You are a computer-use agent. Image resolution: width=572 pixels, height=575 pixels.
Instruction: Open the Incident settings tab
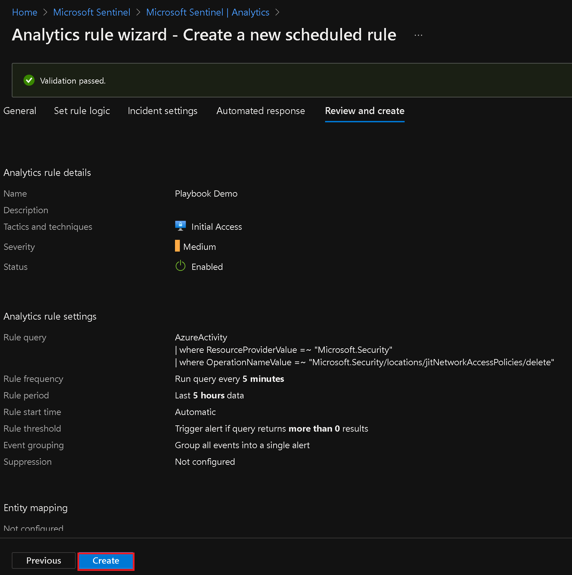pyautogui.click(x=163, y=111)
